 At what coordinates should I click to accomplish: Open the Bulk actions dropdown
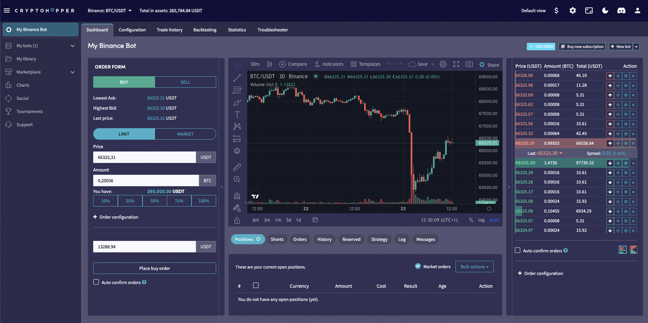[474, 267]
